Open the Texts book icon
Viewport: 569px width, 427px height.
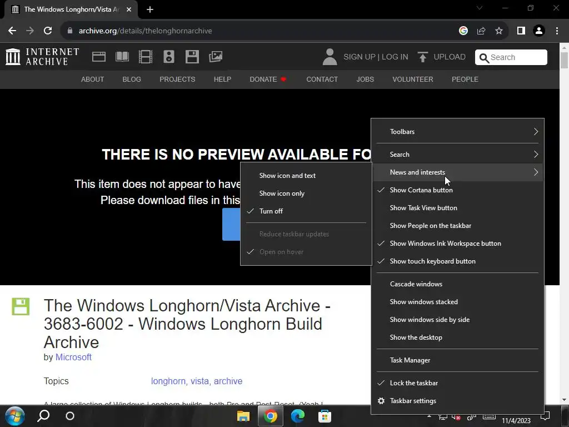(122, 57)
